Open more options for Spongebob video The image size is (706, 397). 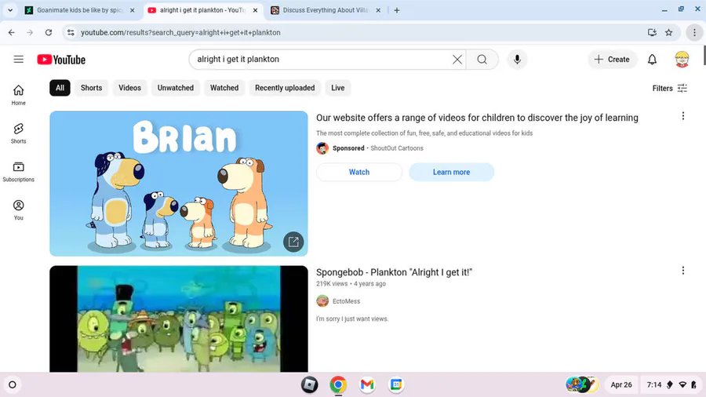683,271
